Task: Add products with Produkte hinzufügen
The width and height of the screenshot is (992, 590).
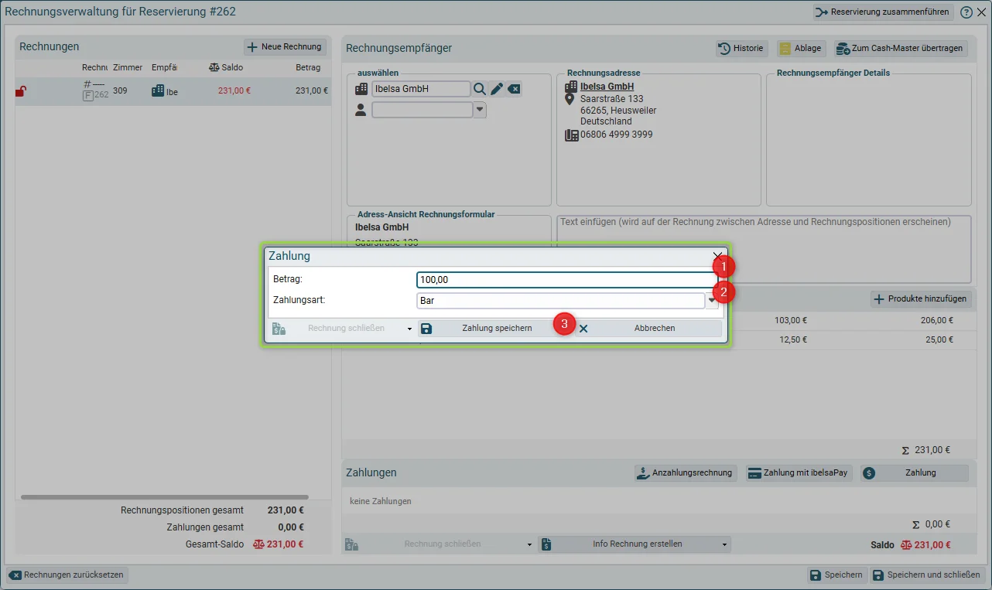Action: 921,299
